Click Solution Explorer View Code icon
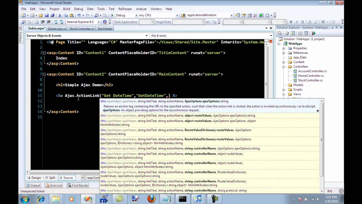 (300, 33)
